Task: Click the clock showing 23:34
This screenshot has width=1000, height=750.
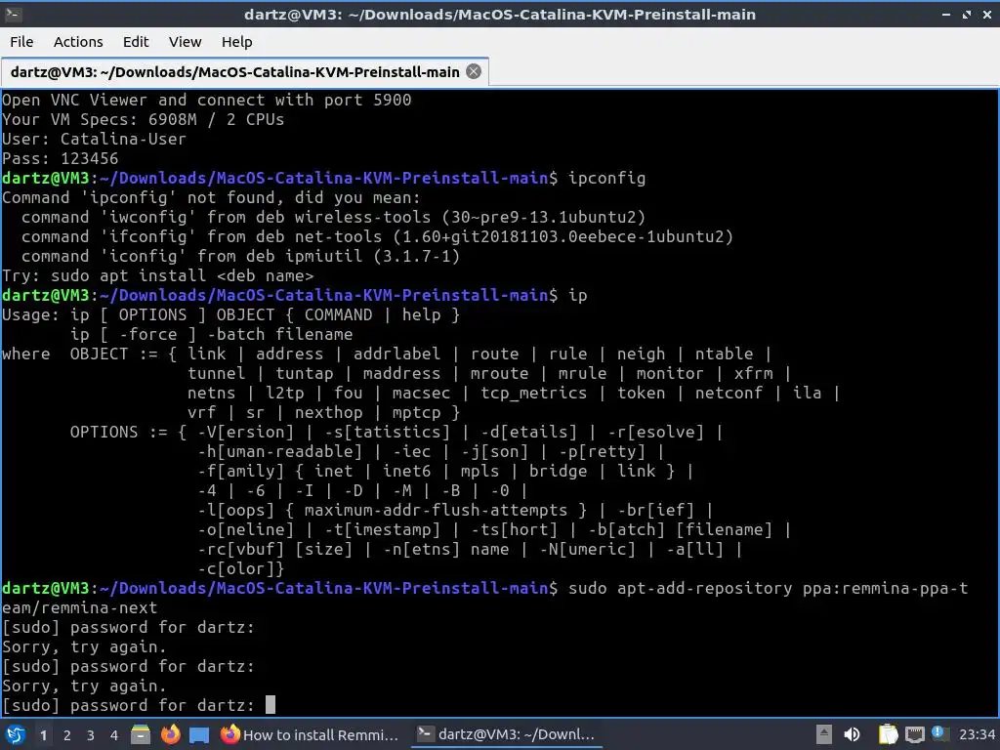Action: [x=977, y=735]
